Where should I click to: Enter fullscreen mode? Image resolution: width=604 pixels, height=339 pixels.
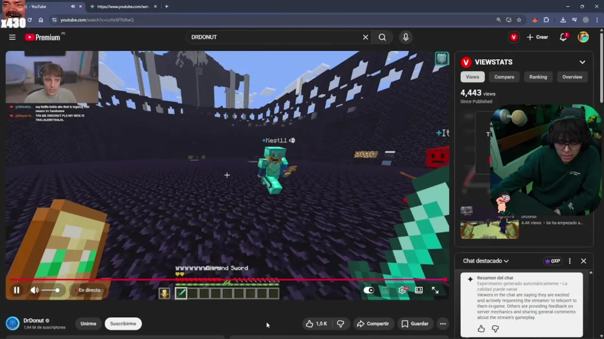[435, 290]
